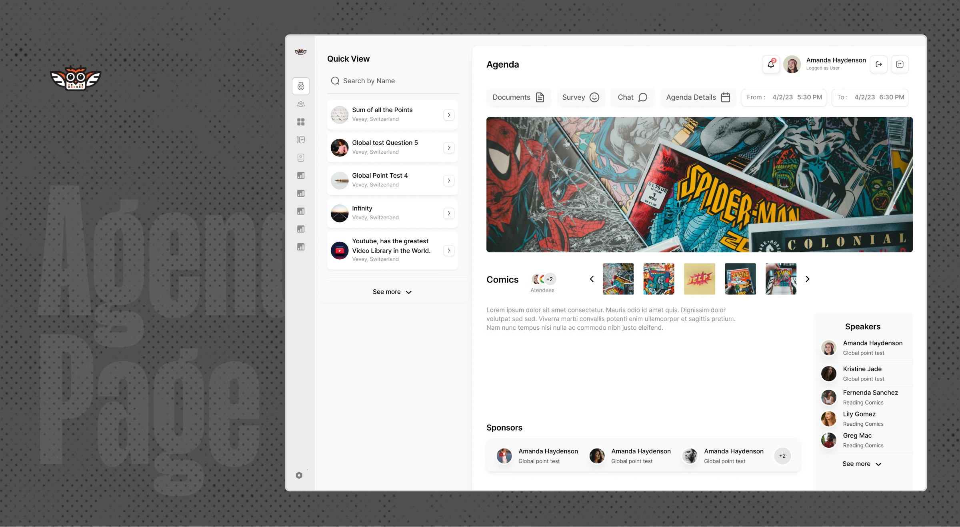Click Amanda Haydenson's header avatar

[x=792, y=64]
